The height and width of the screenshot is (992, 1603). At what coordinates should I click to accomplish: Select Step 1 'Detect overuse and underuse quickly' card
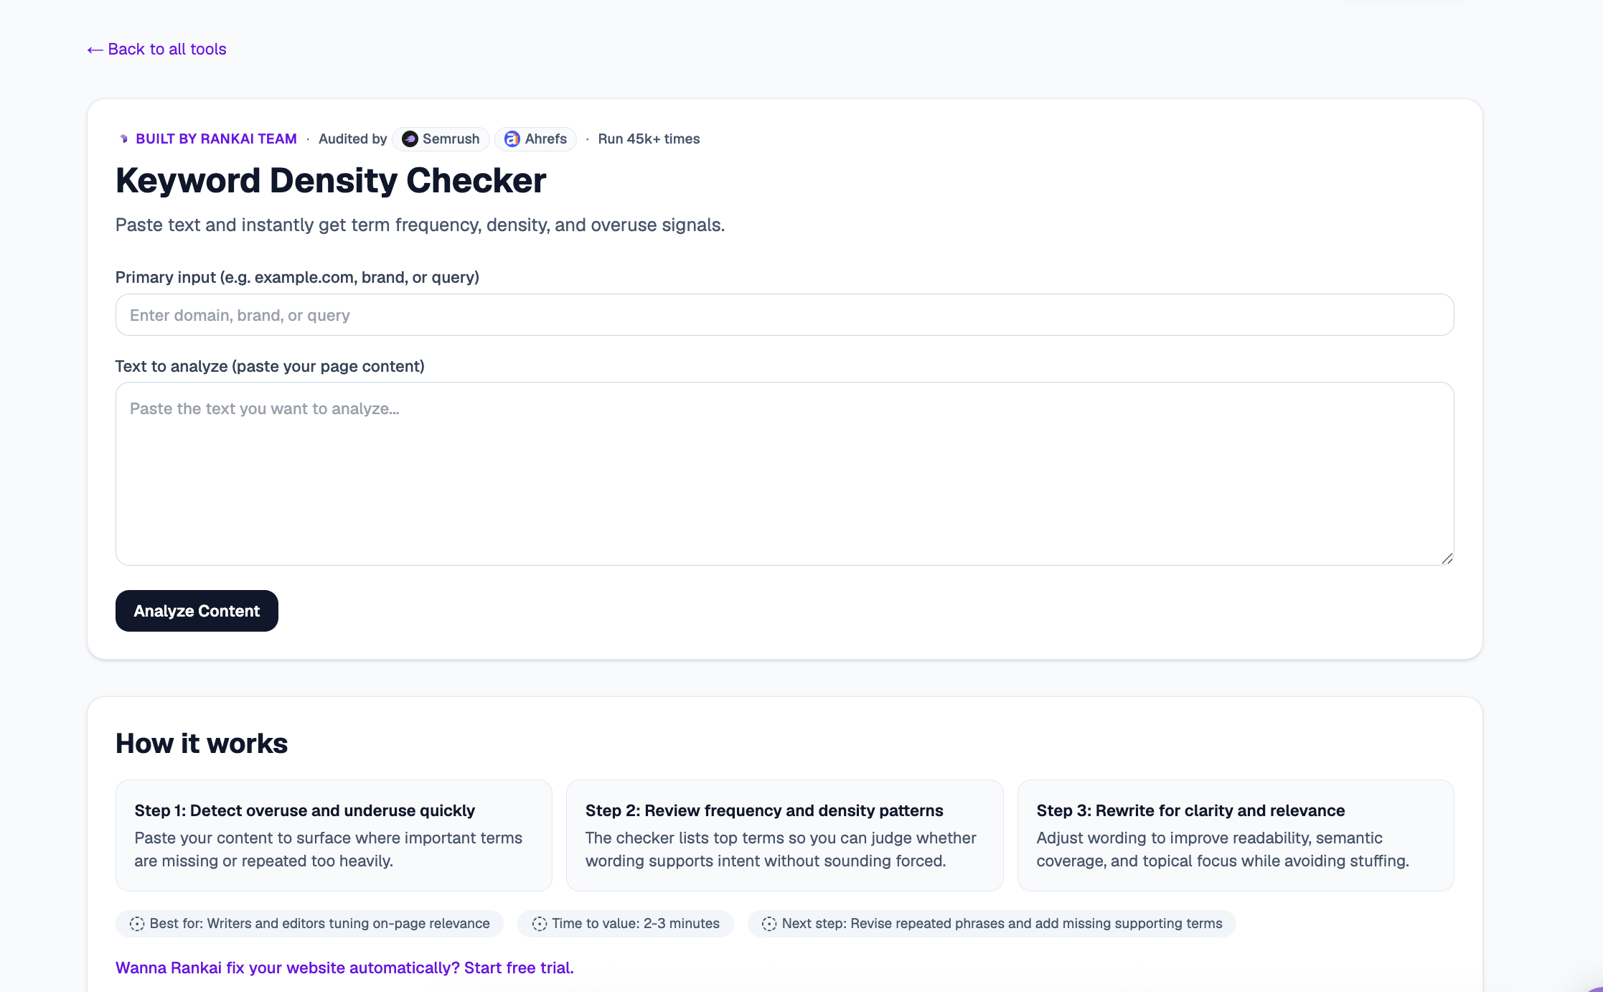point(334,836)
